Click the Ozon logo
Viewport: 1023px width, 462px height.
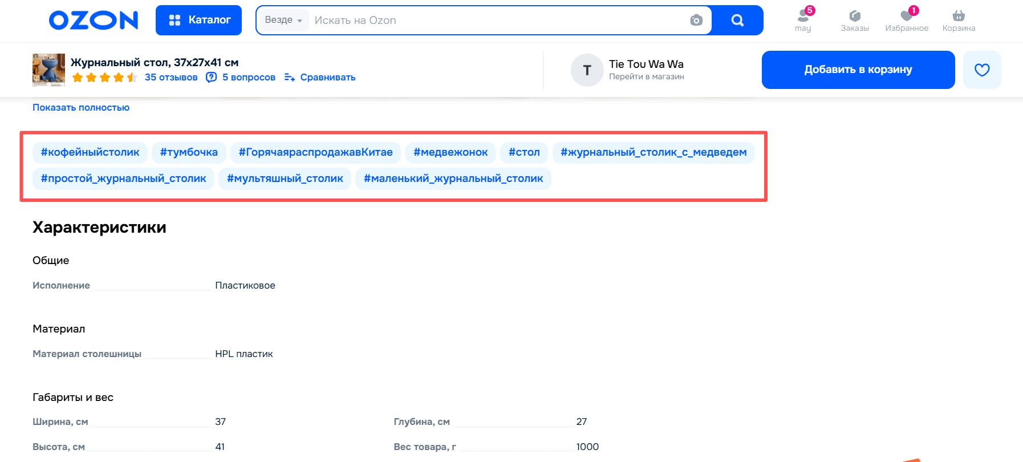[94, 21]
